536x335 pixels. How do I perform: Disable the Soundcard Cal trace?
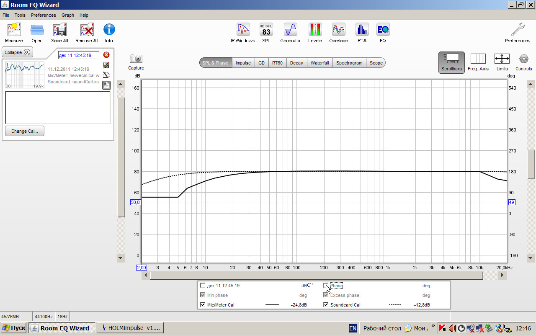tap(326, 305)
